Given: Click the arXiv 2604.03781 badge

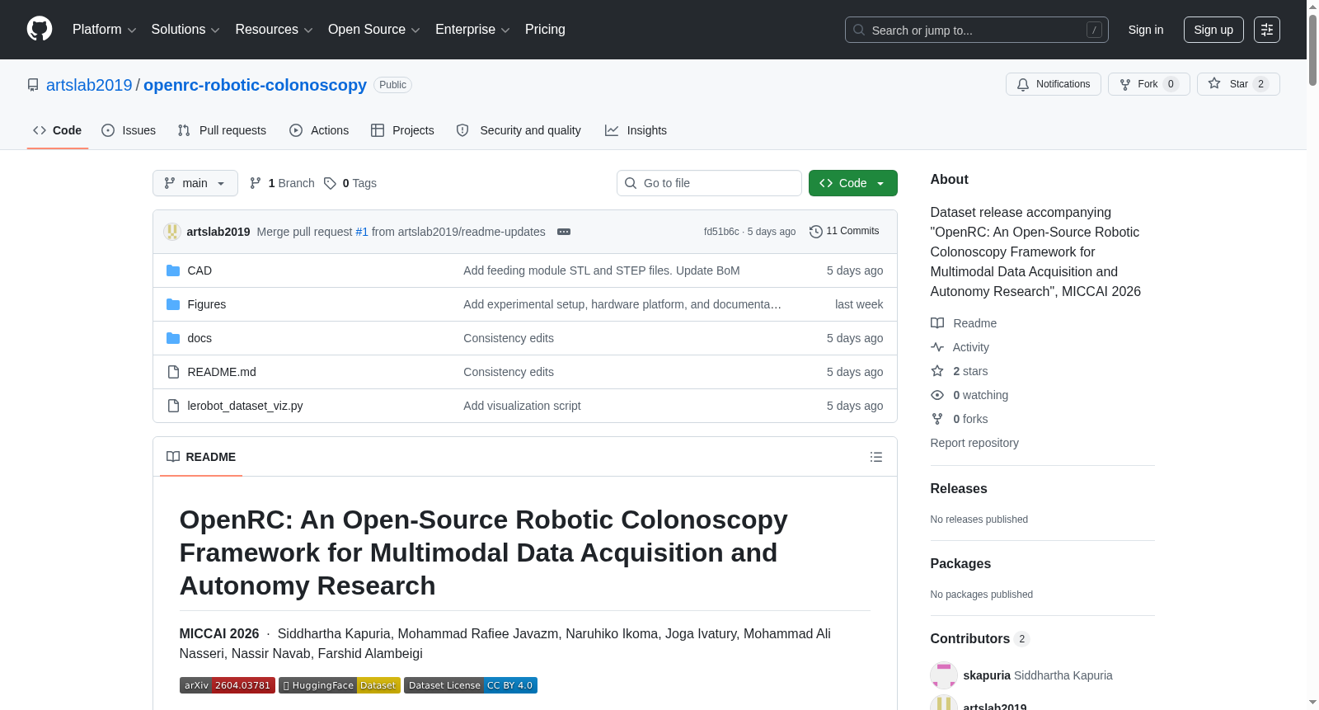Looking at the screenshot, I should coord(228,685).
